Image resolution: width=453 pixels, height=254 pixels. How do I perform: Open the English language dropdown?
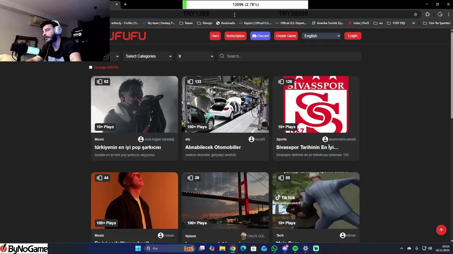pyautogui.click(x=321, y=36)
